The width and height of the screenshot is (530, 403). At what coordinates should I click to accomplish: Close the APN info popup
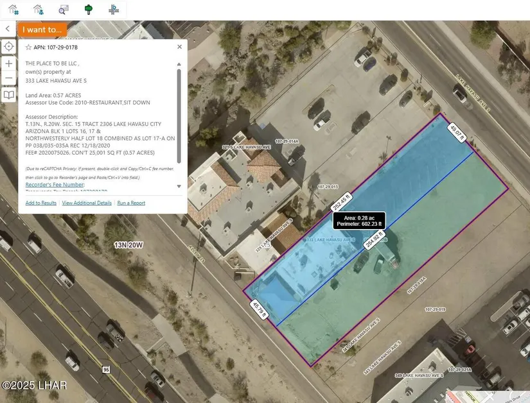(x=179, y=47)
